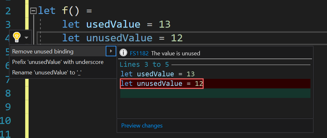
Task: Click the lightbulb quick actions icon
Action: (16, 38)
